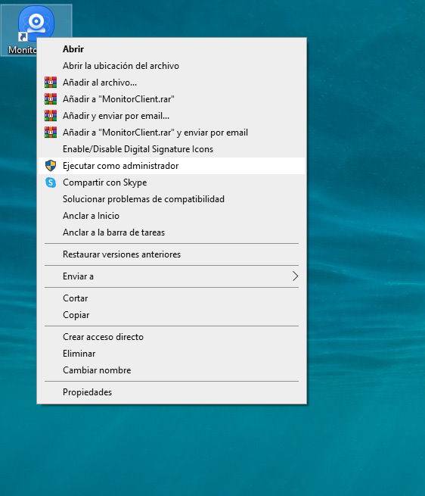Pick 'Añadir y enviar por email...'

pos(172,116)
